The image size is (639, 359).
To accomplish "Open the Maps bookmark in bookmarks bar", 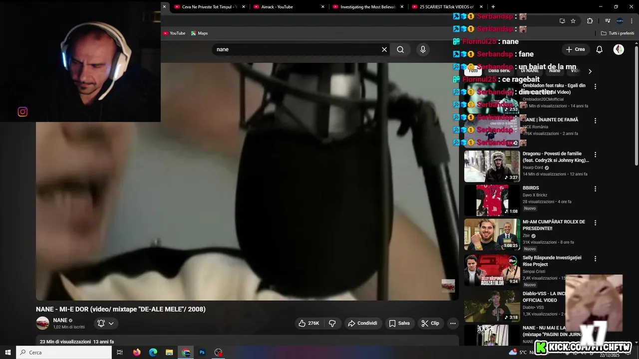I will [x=199, y=33].
